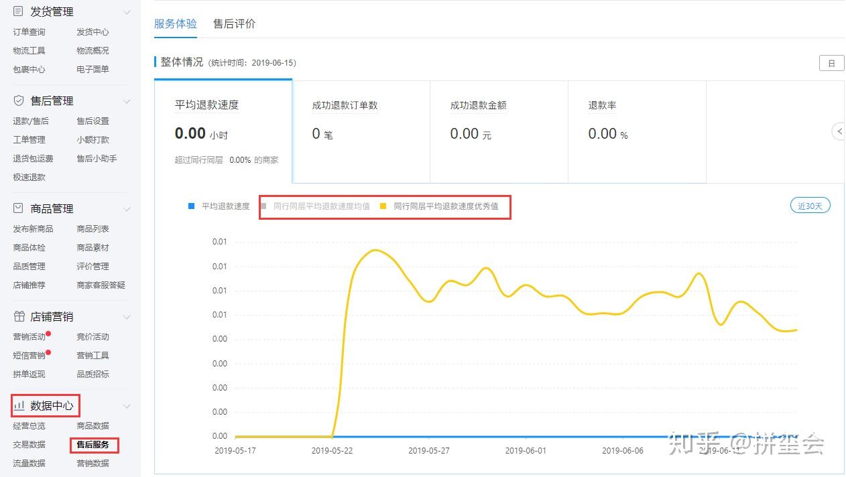Click the right-side panel collapse arrow icon
The image size is (846, 477).
point(838,131)
